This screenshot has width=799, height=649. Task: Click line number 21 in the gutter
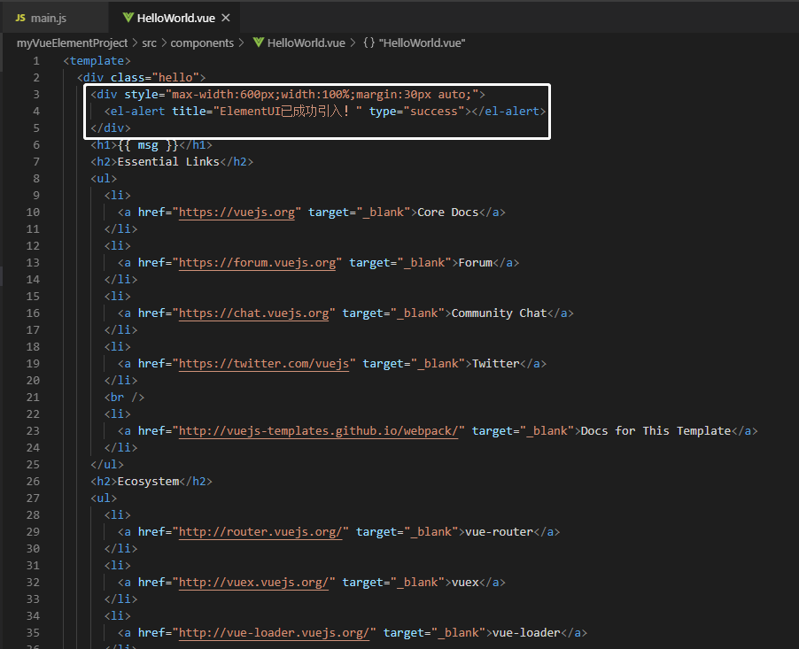coord(33,398)
